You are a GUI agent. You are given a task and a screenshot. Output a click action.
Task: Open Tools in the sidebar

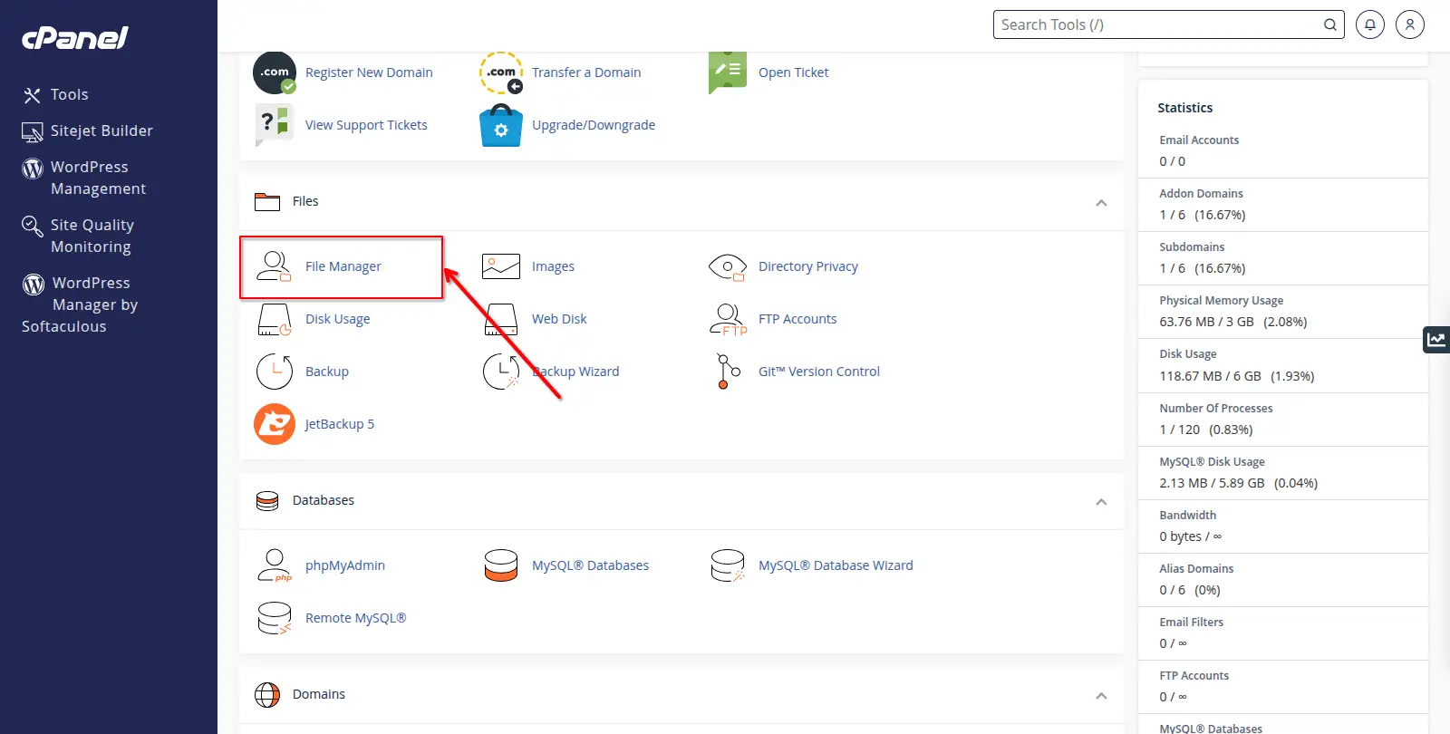click(x=69, y=94)
